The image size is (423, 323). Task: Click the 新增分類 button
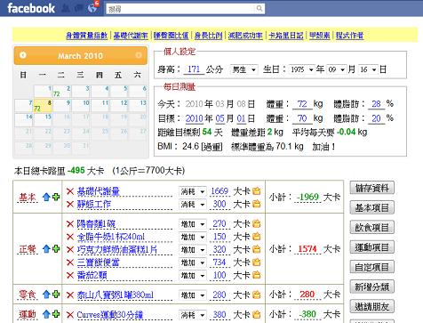pyautogui.click(x=372, y=287)
